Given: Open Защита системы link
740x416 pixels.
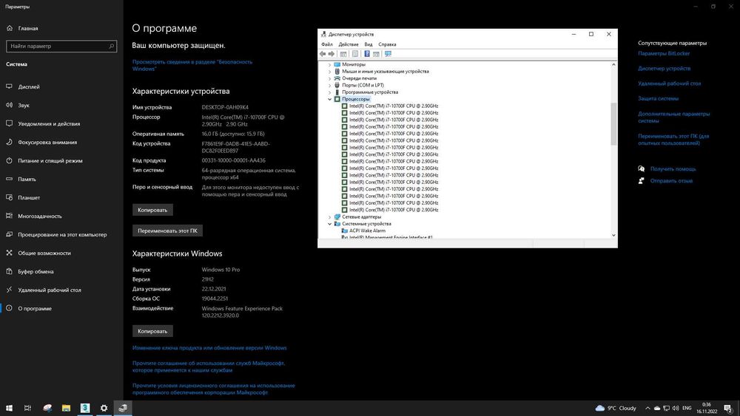Looking at the screenshot, I should (x=658, y=98).
